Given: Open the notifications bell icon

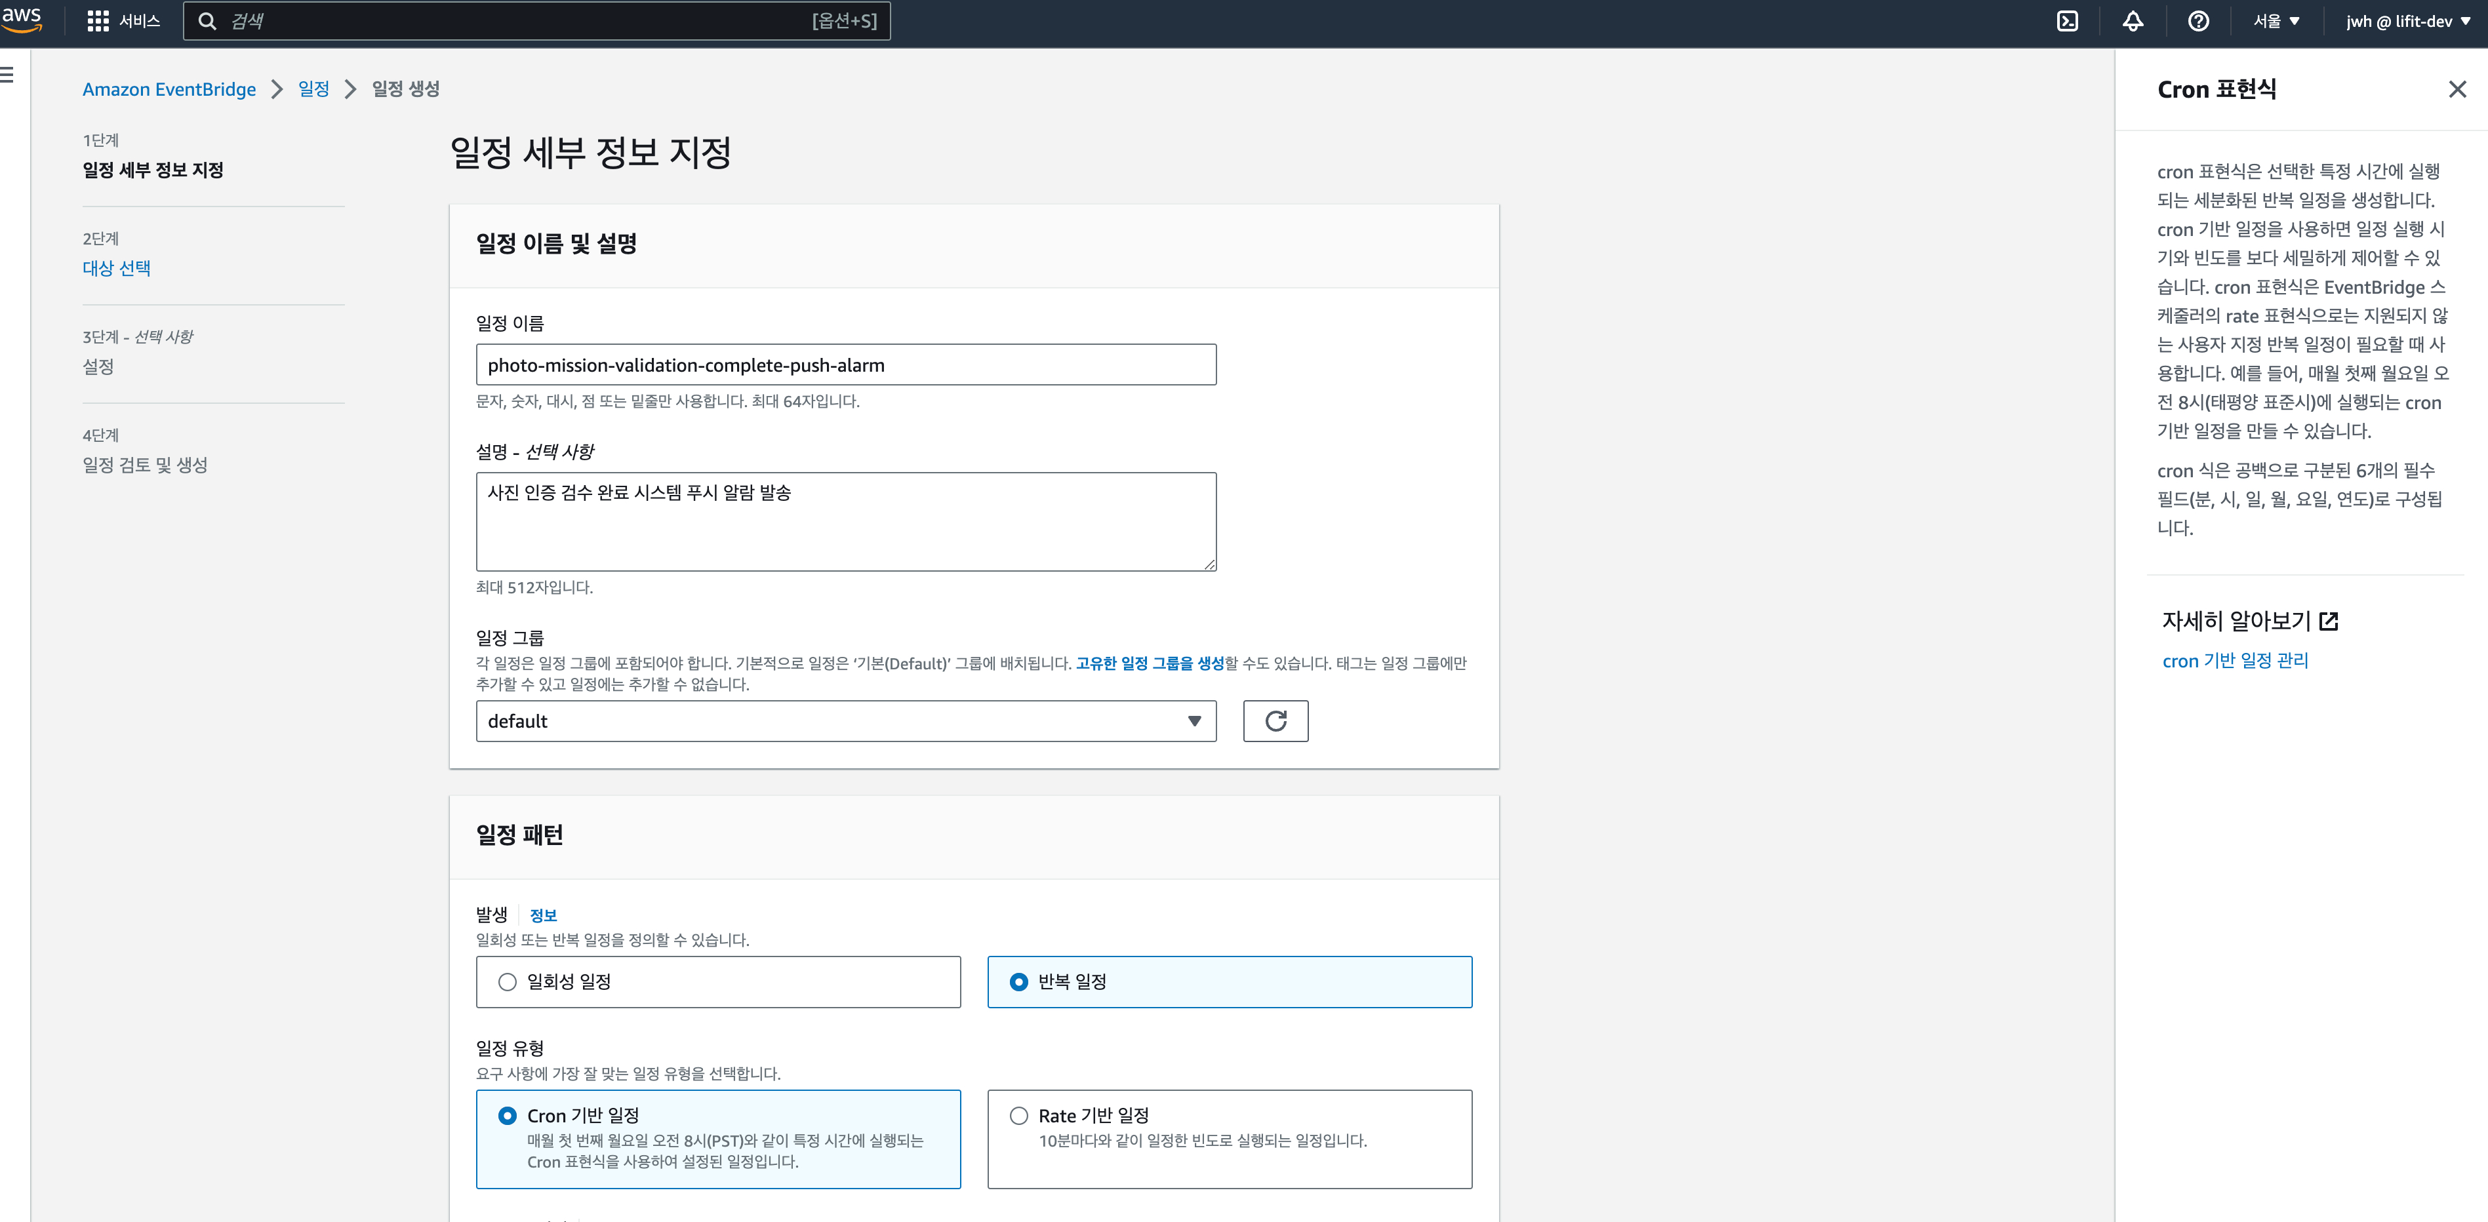Looking at the screenshot, I should click(2133, 21).
